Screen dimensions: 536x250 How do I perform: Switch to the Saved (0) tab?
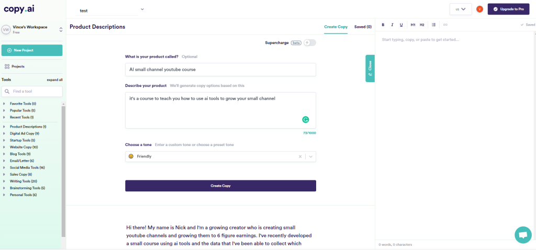pos(363,27)
